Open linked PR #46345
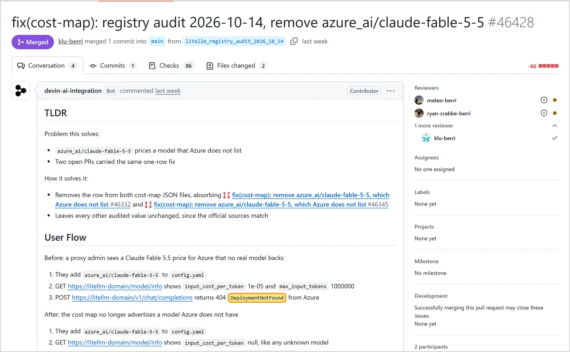570x352 pixels. point(271,204)
